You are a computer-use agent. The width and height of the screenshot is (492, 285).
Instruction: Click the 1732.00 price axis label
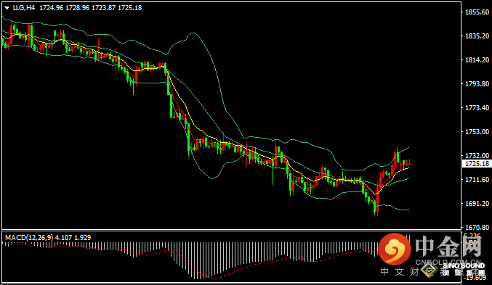pos(477,156)
